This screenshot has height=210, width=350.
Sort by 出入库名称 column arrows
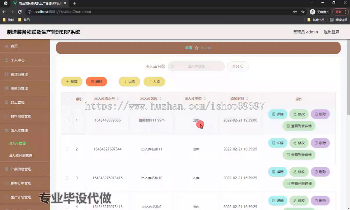point(160,99)
